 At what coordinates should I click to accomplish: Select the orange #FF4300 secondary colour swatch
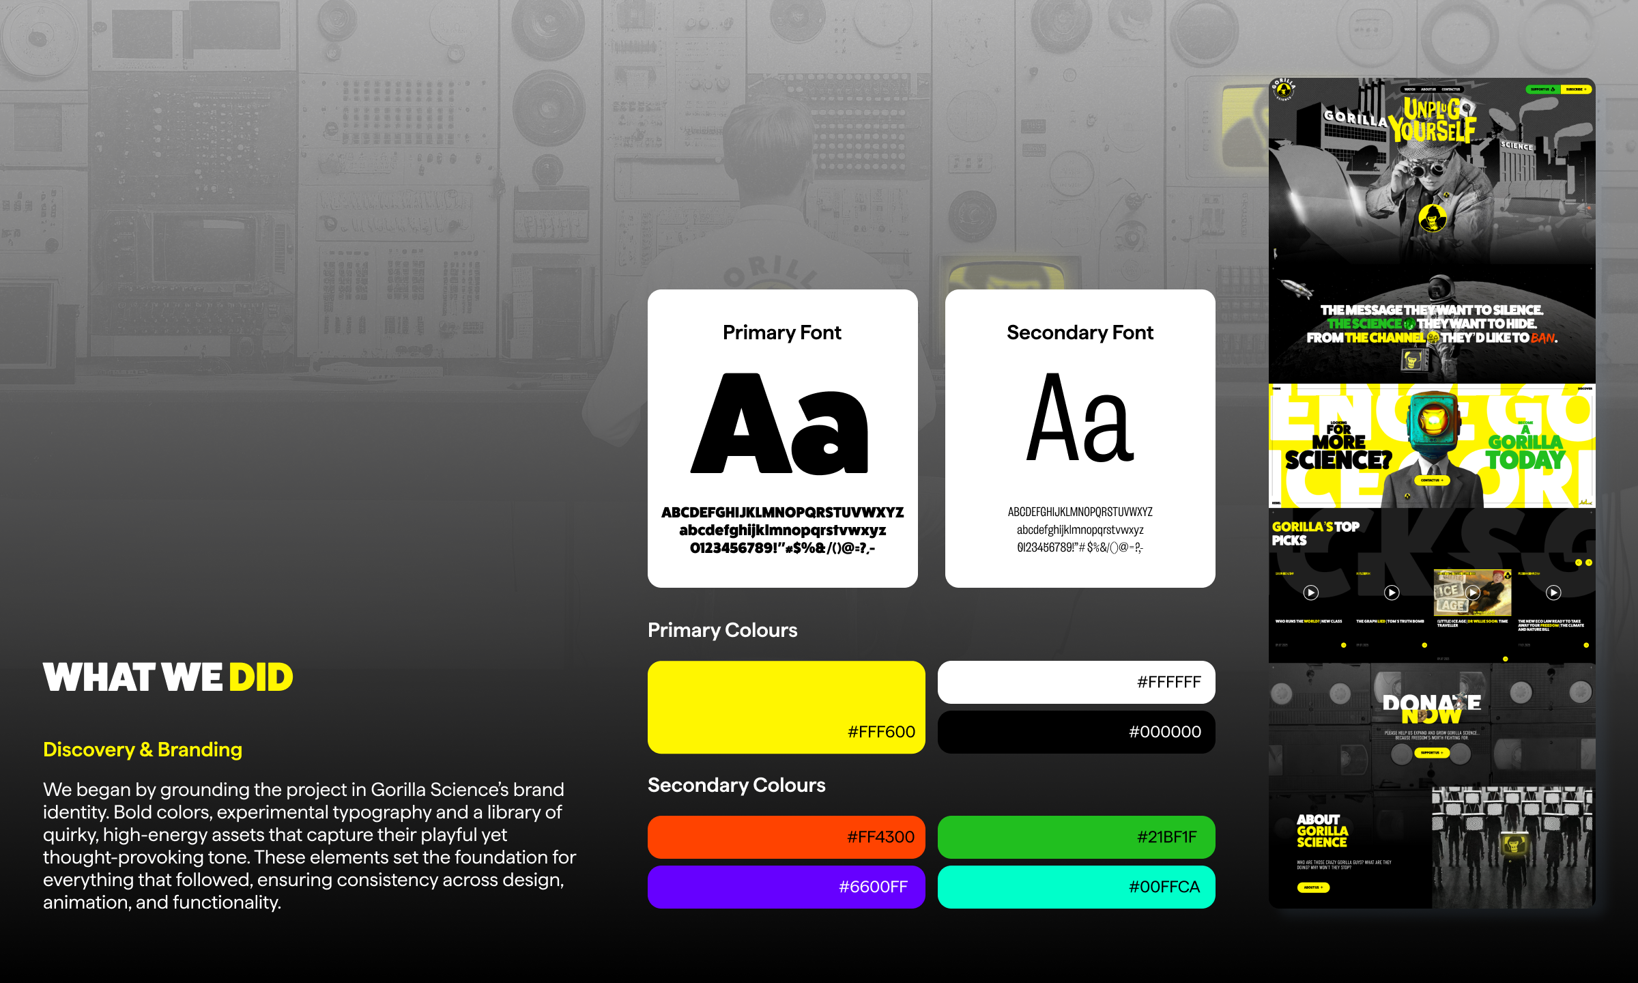[786, 837]
